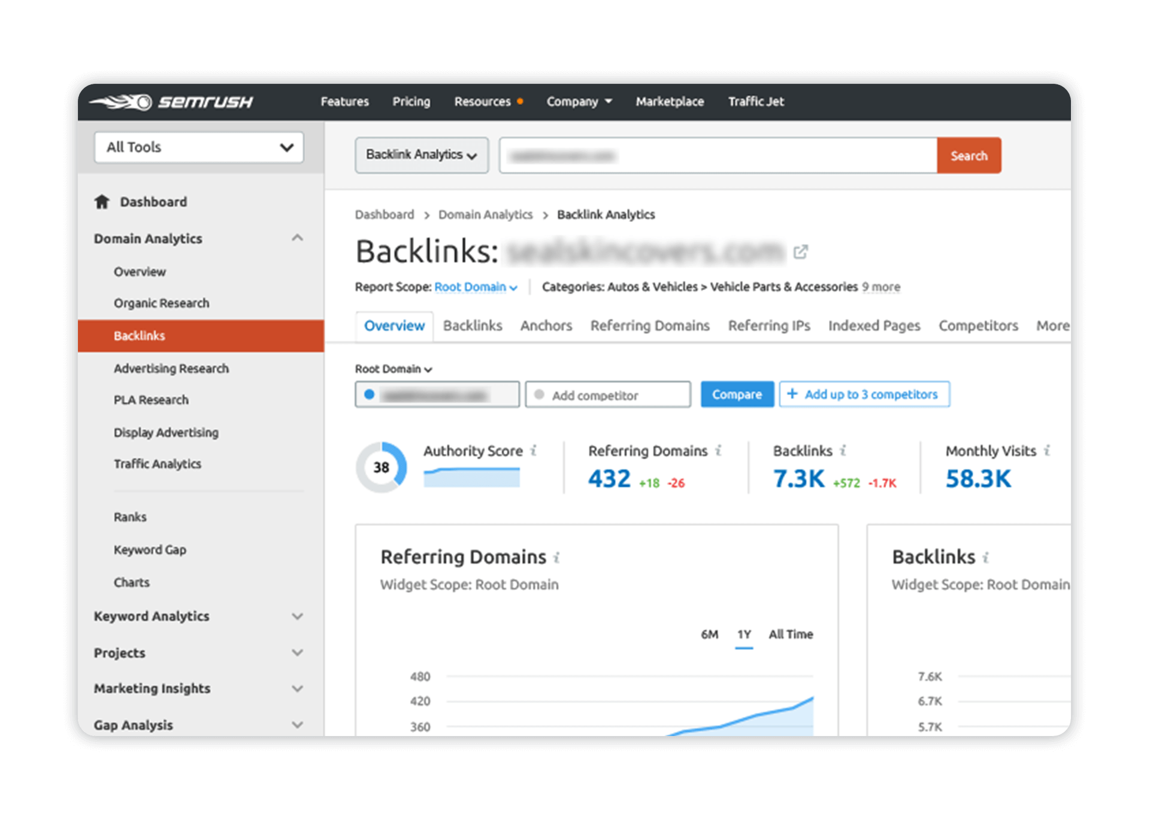Click the Referring Domains widget info icon
The width and height of the screenshot is (1150, 821).
coord(556,557)
